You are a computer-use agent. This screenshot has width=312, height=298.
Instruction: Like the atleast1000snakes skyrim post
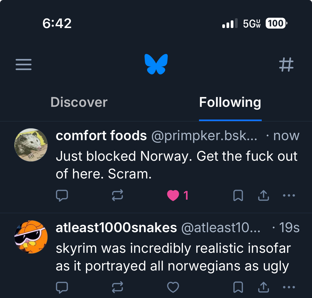pyautogui.click(x=173, y=287)
